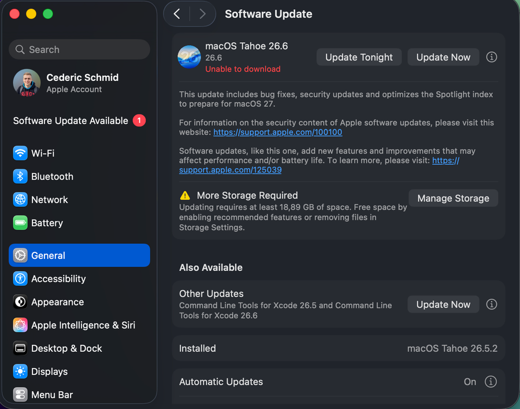This screenshot has height=409, width=520.
Task: Select Network label in sidebar
Action: [x=50, y=200]
